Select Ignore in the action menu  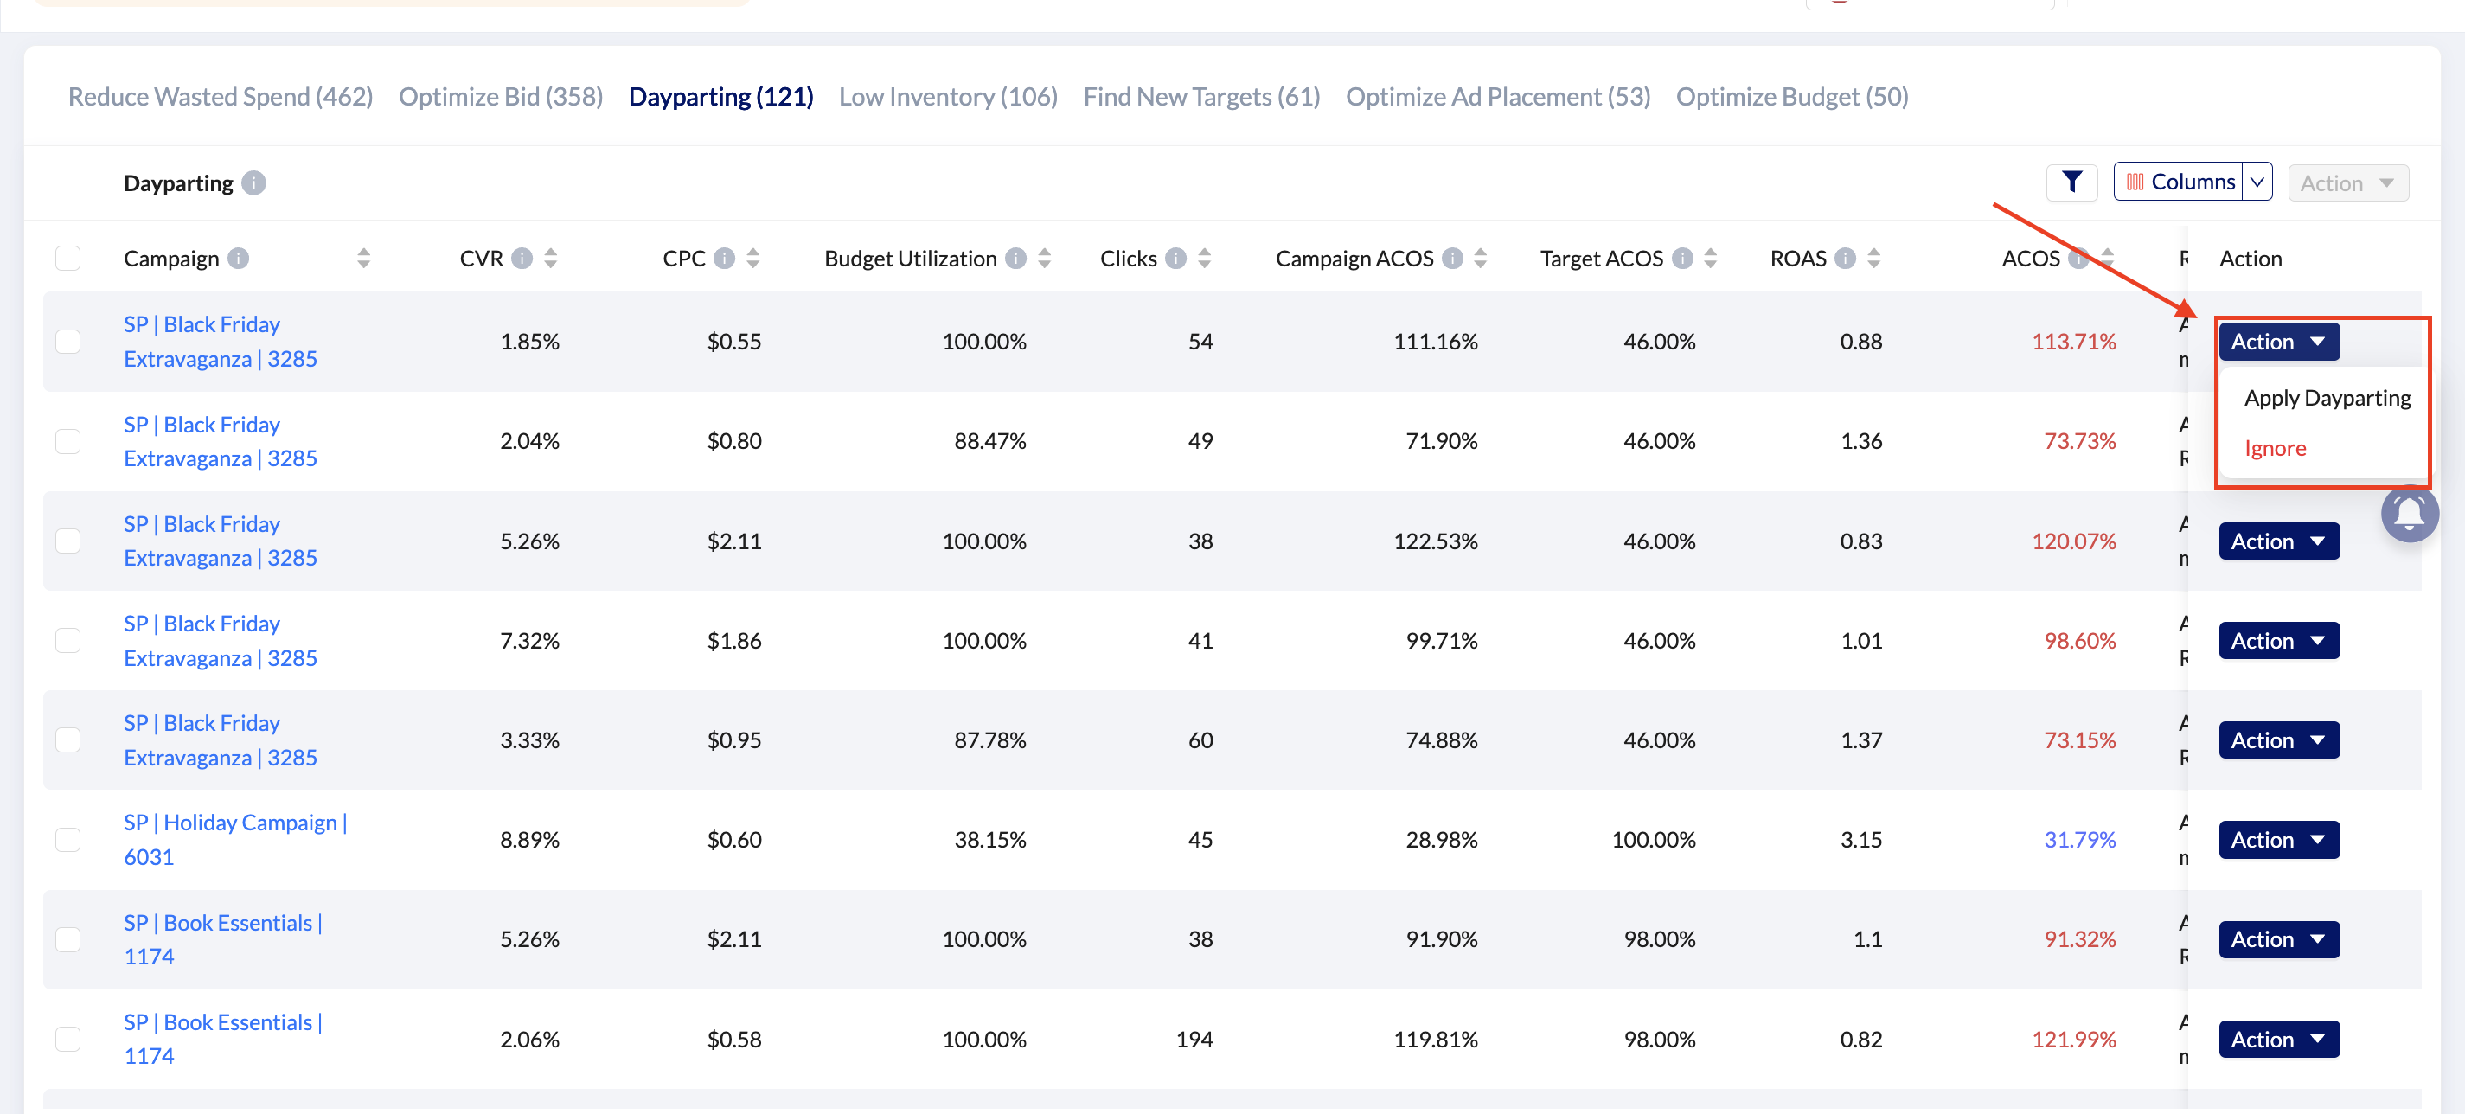(2275, 448)
